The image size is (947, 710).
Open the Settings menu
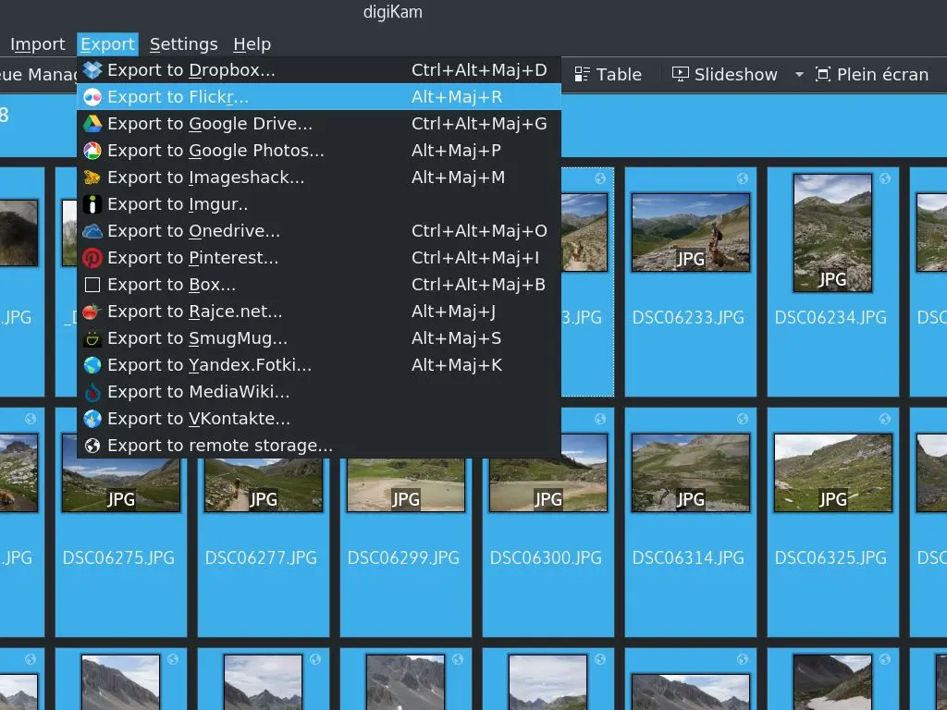183,43
